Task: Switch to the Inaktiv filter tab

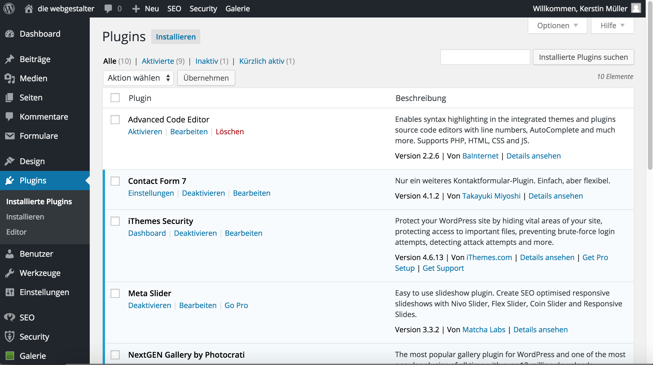Action: pos(207,61)
